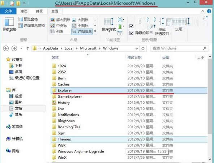Screen dimensions: 214x163
Task: Open the recent locations dropdown arrow
Action: (x=21, y=48)
